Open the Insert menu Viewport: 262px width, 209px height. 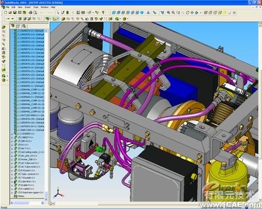coord(27,7)
